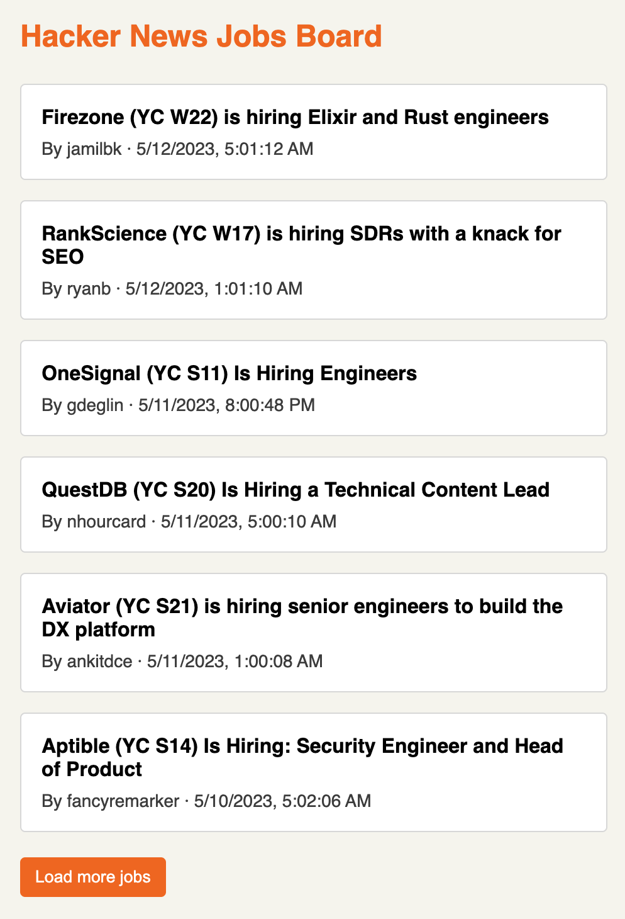This screenshot has width=625, height=919.
Task: Open the QuestDB Technical Content Lead job
Action: [296, 490]
